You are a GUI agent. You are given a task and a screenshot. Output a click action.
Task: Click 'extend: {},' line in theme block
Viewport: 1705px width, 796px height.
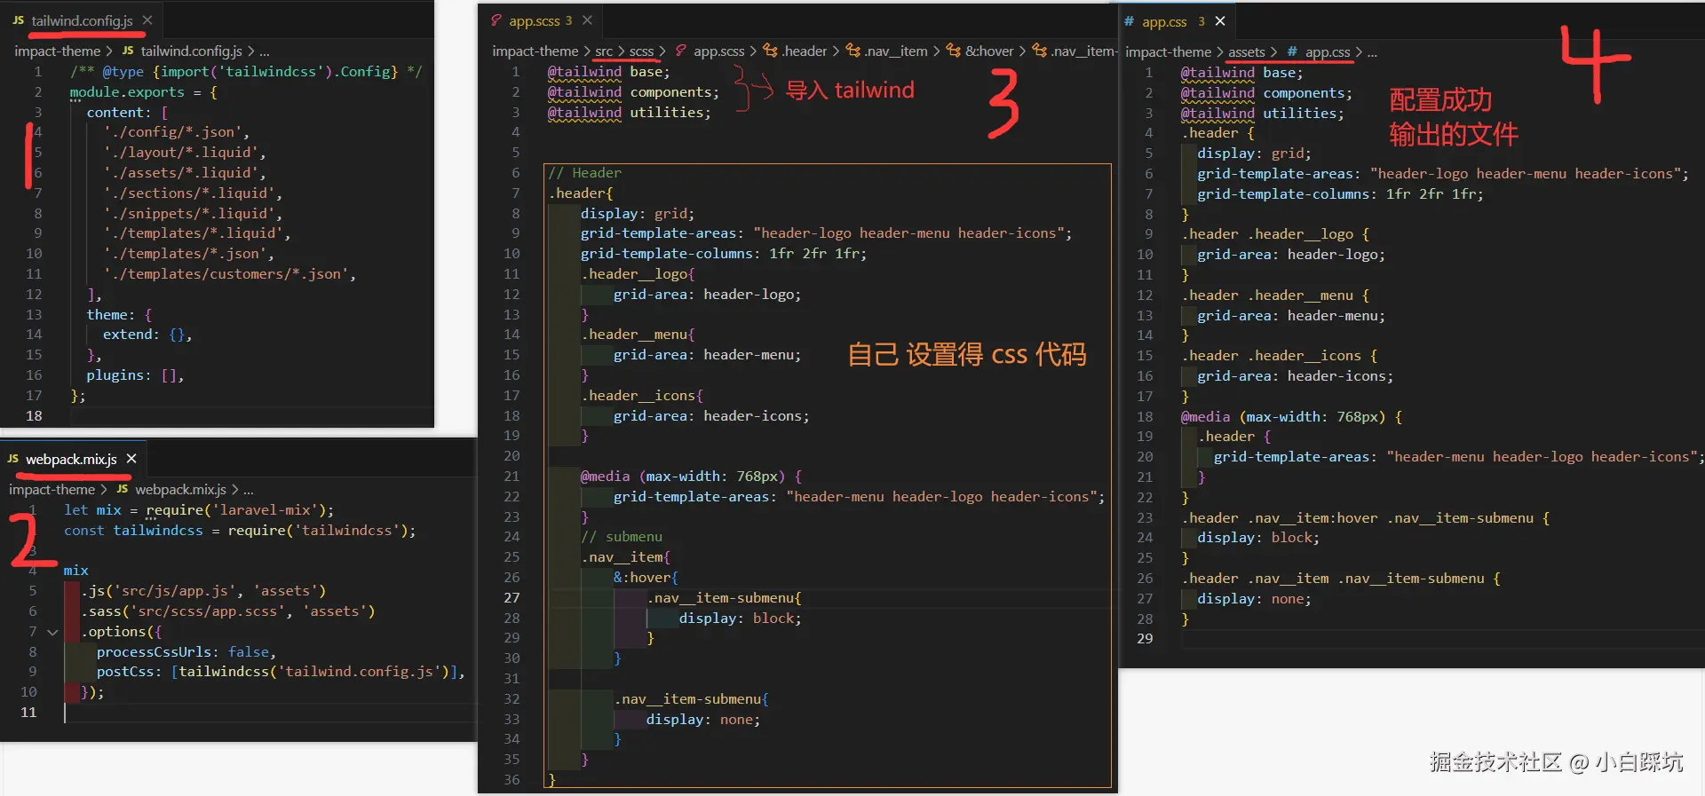pyautogui.click(x=147, y=335)
